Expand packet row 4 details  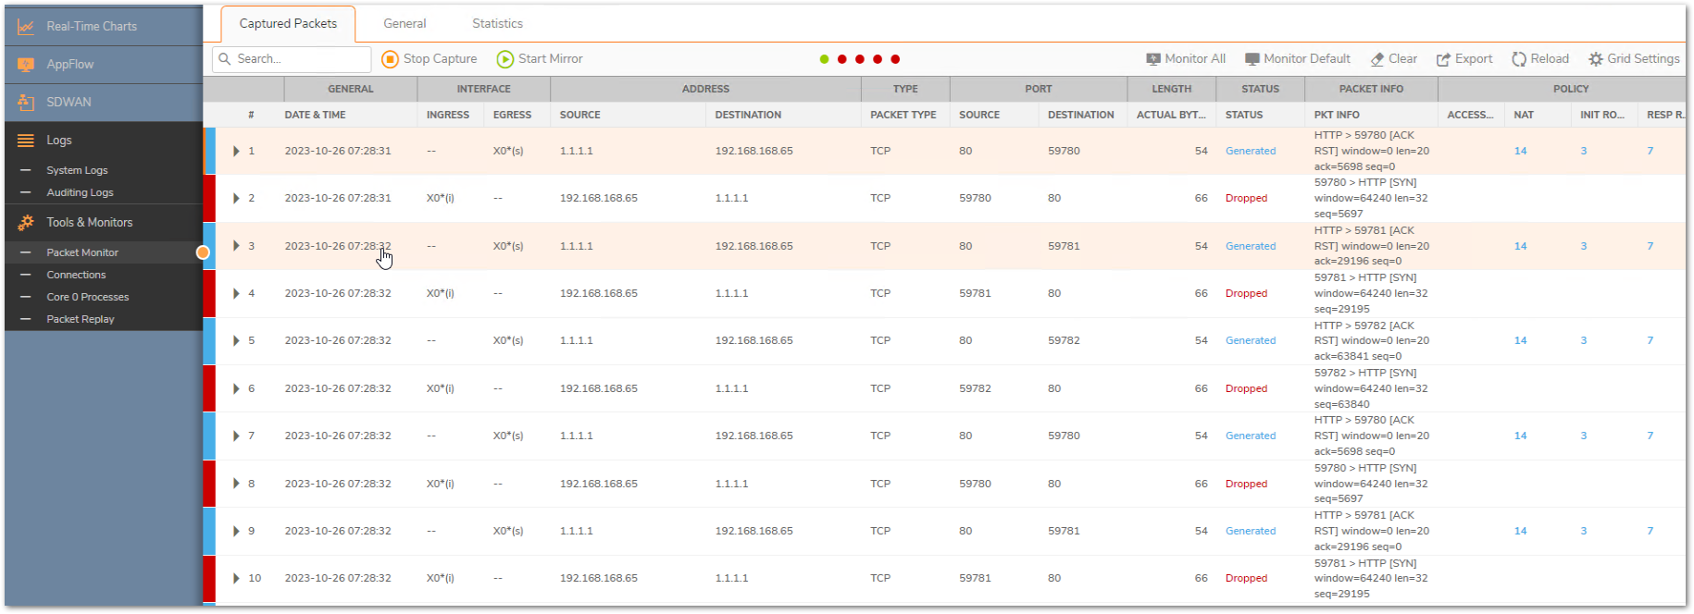tap(236, 293)
